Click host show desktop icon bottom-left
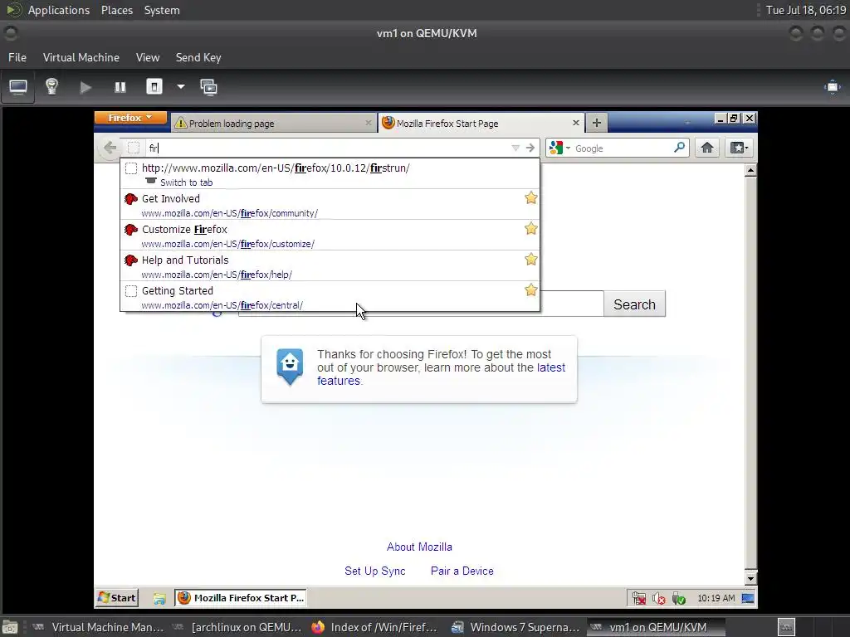The image size is (850, 637). (10, 627)
